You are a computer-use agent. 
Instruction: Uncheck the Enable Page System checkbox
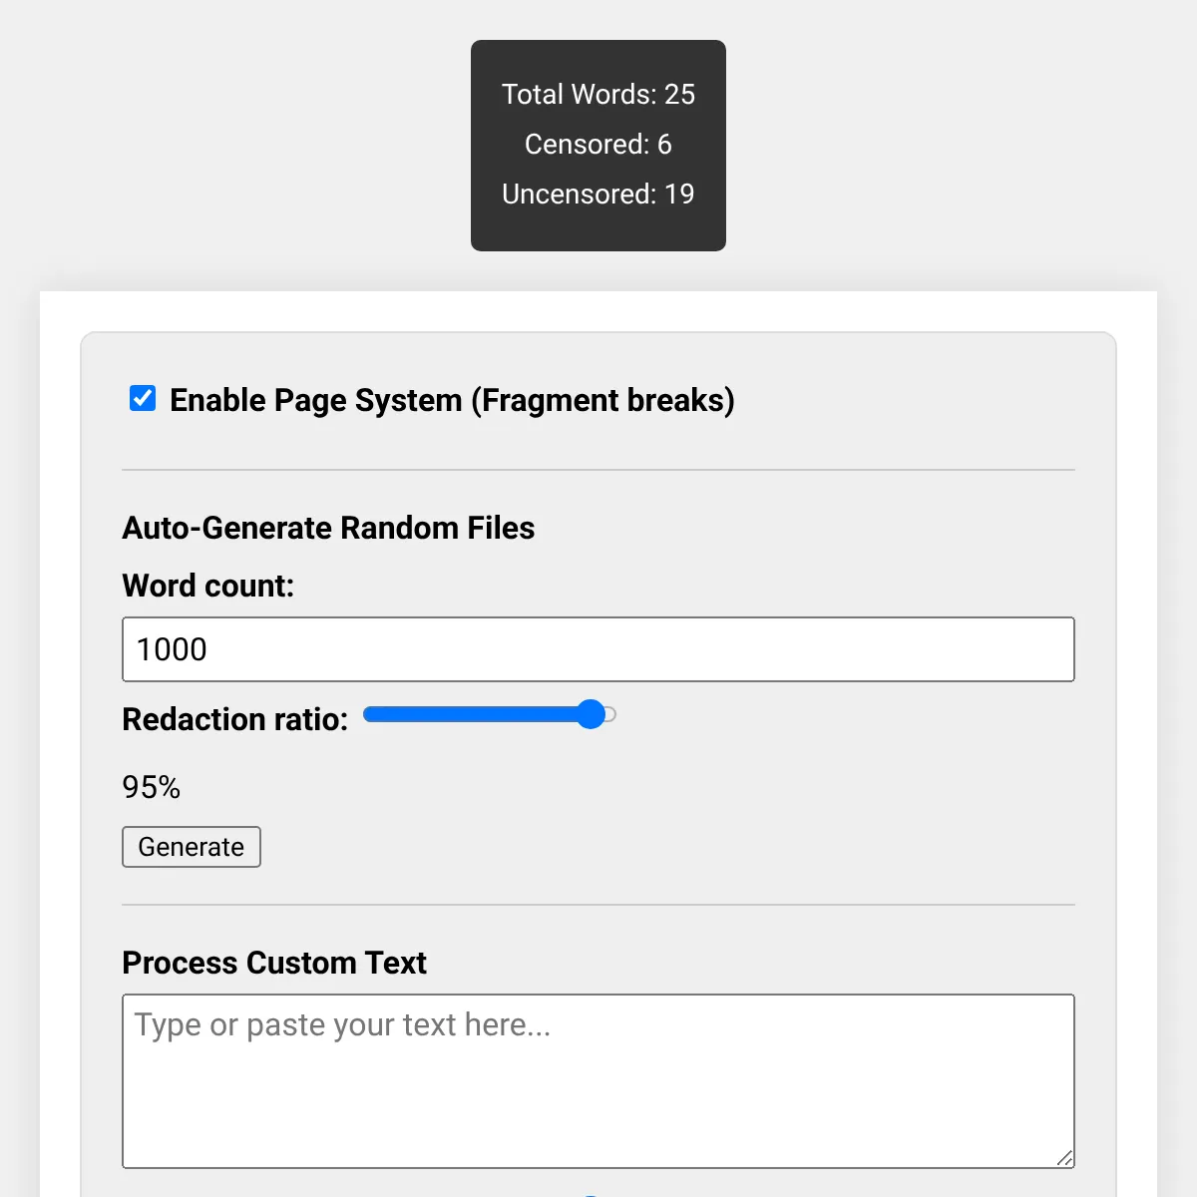pos(143,399)
